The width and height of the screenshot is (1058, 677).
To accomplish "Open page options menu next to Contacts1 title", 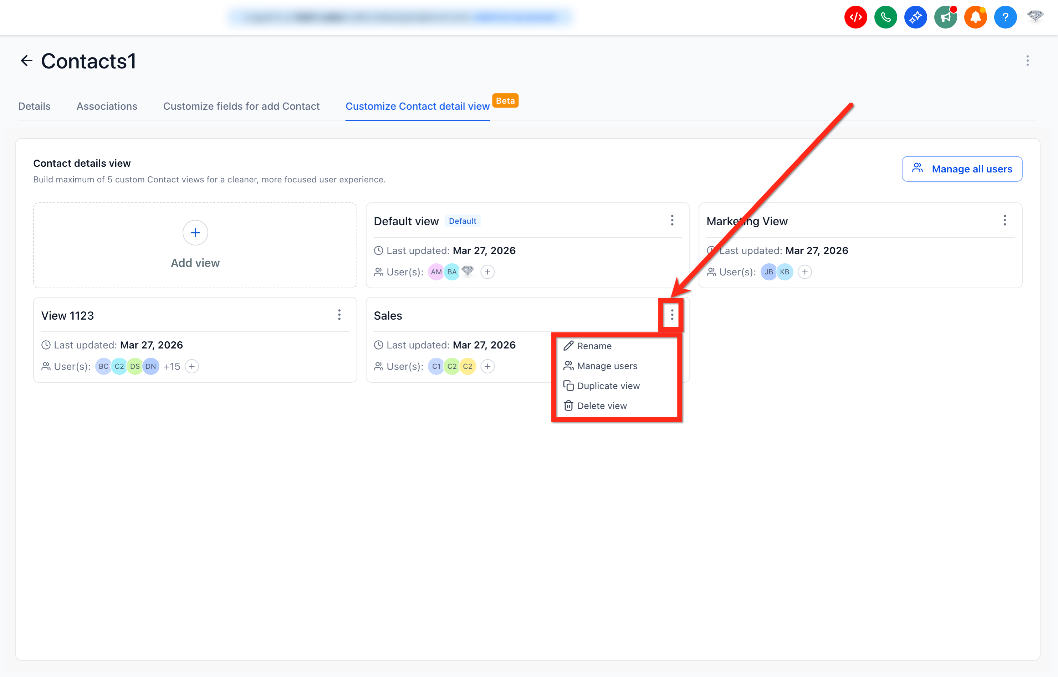I will pyautogui.click(x=1028, y=61).
